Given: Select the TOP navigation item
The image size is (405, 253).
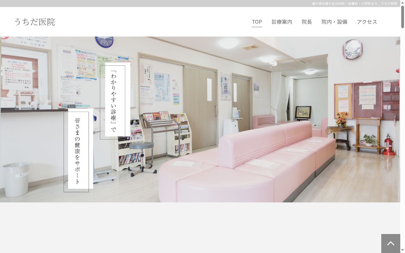Looking at the screenshot, I should [257, 22].
